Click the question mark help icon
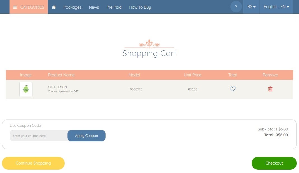 [236, 7]
